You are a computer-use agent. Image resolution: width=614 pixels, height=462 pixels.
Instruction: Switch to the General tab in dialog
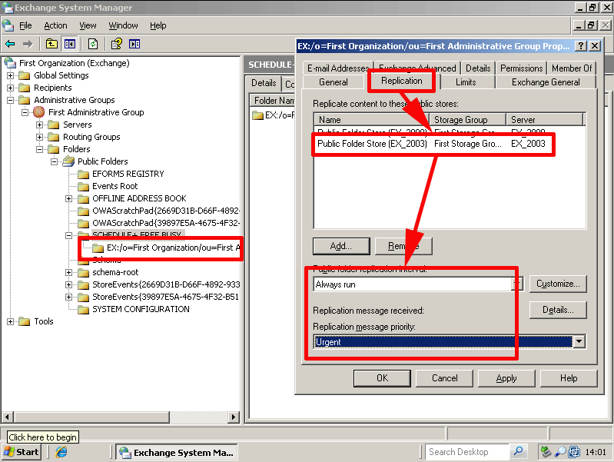click(x=334, y=82)
